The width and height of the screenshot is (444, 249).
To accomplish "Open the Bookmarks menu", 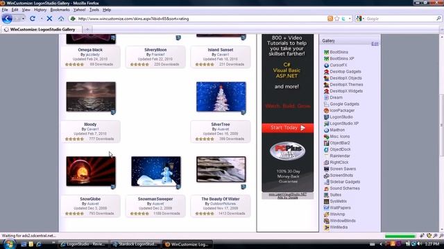I will [60, 10].
